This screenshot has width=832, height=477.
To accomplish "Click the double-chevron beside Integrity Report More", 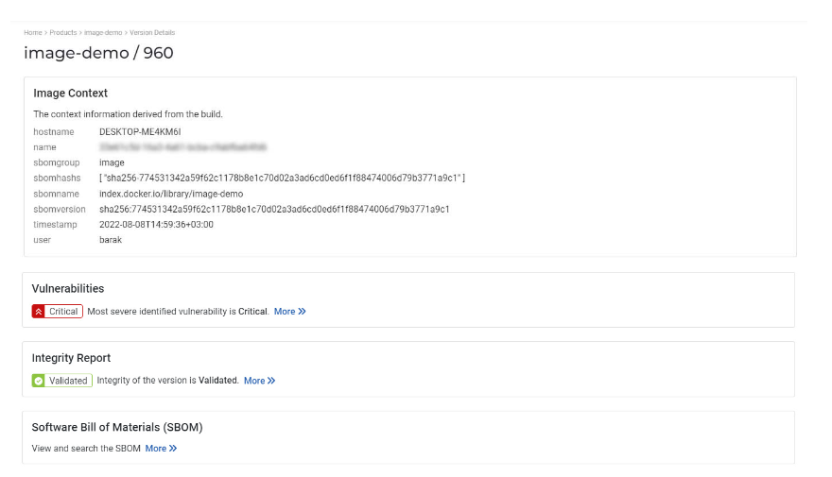I will (x=271, y=381).
